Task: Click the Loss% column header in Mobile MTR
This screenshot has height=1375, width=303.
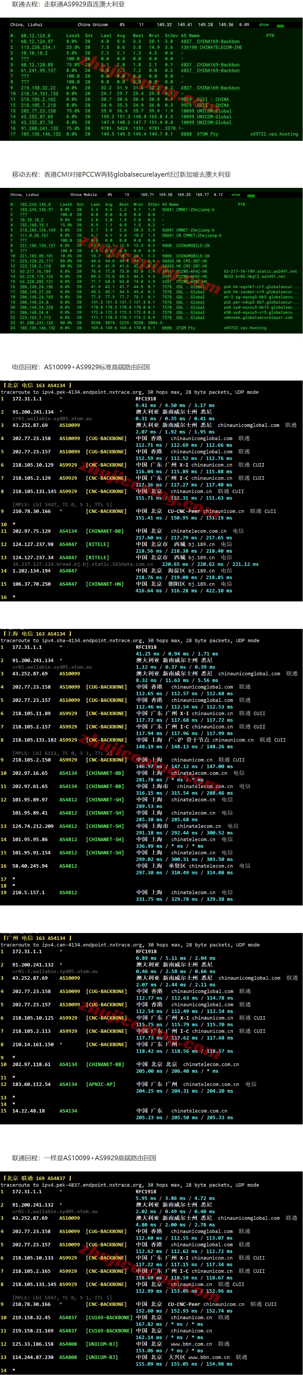Action: (x=66, y=205)
